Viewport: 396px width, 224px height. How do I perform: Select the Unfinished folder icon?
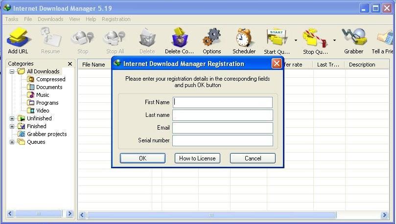(21, 118)
